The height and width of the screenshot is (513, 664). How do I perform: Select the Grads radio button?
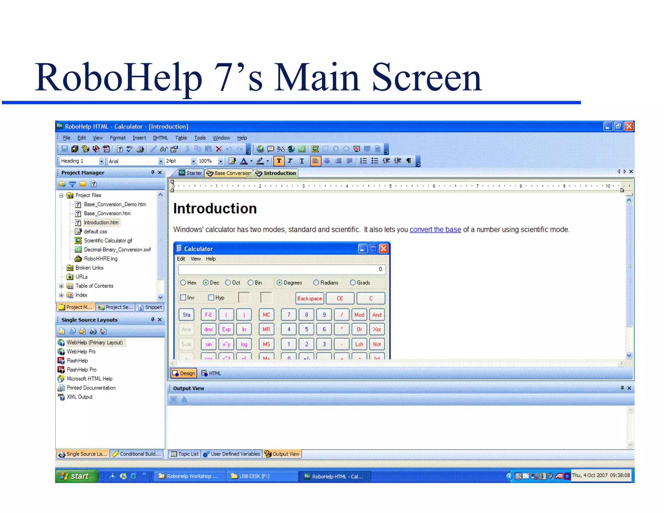(353, 283)
